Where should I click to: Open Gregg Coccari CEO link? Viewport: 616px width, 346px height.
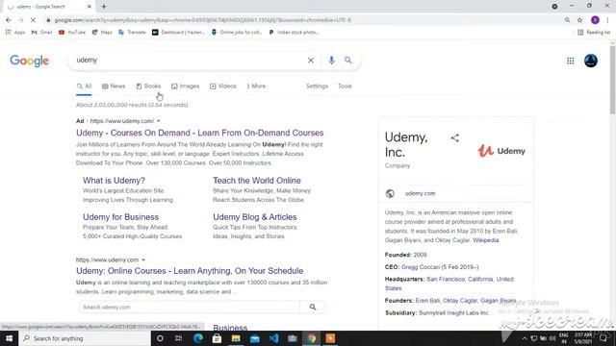[x=421, y=267]
